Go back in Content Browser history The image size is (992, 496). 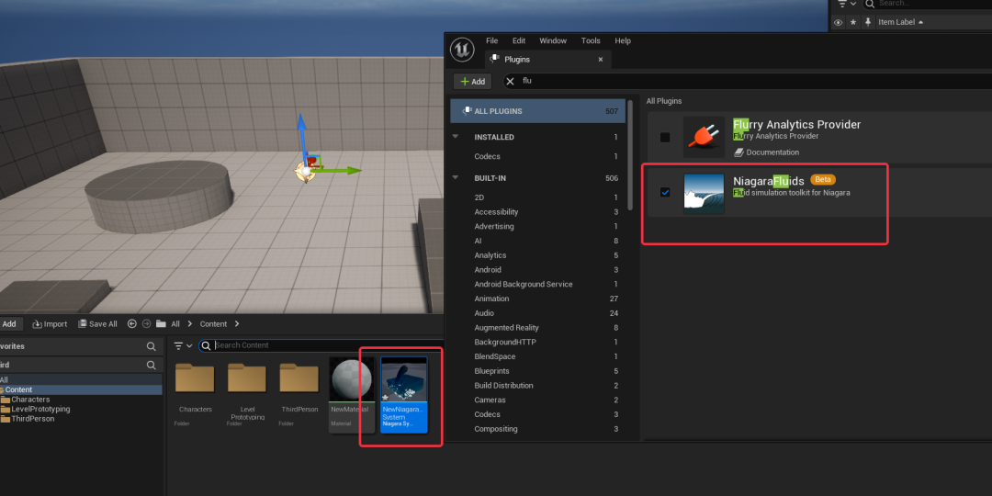tap(131, 324)
